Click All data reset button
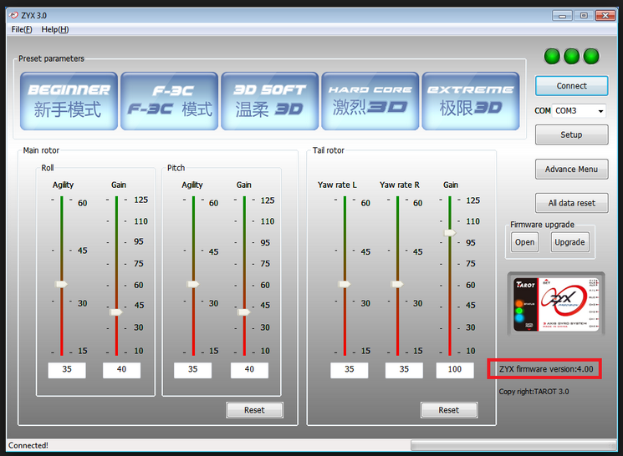 pyautogui.click(x=571, y=203)
